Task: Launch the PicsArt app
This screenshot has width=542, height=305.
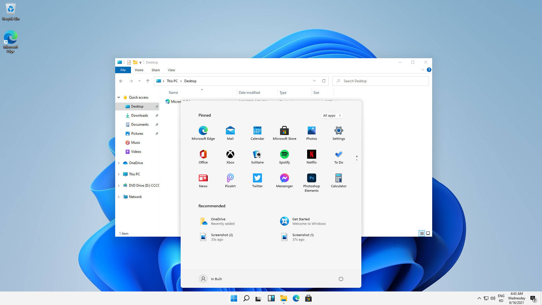Action: [x=230, y=180]
